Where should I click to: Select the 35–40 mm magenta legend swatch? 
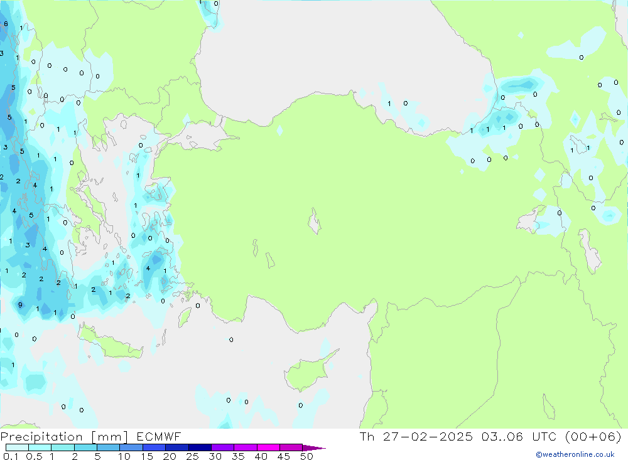tap(246, 447)
